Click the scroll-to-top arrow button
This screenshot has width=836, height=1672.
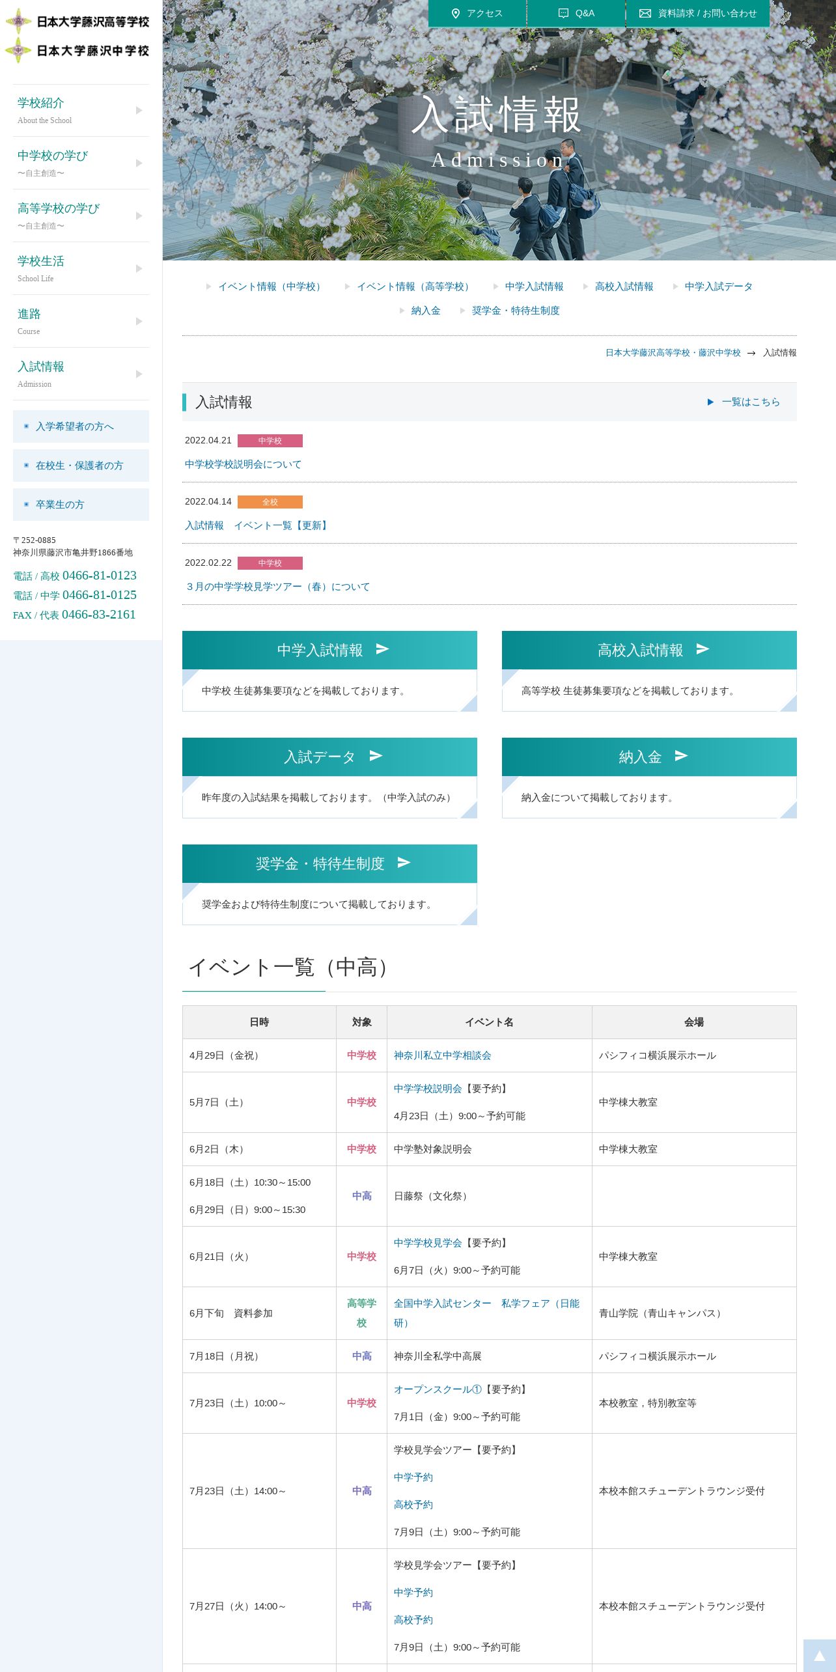(x=819, y=1656)
